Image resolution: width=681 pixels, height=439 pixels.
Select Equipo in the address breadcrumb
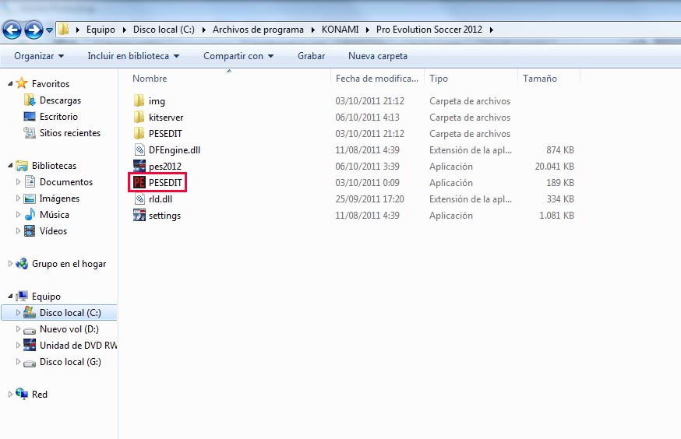[101, 30]
